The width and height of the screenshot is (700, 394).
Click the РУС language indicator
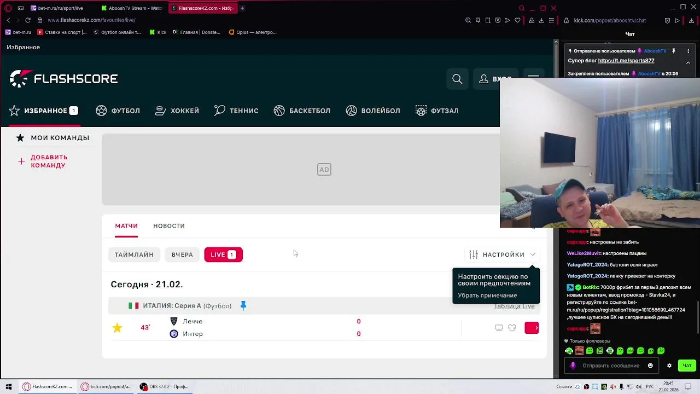[x=650, y=386]
